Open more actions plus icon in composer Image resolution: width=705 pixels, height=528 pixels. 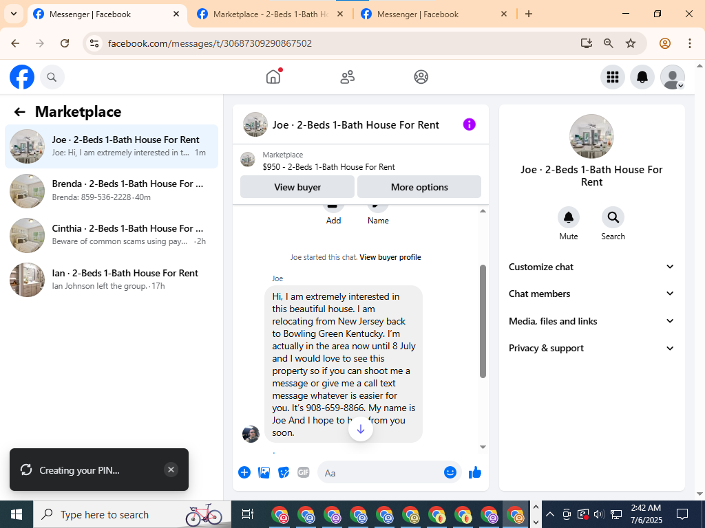coord(244,472)
